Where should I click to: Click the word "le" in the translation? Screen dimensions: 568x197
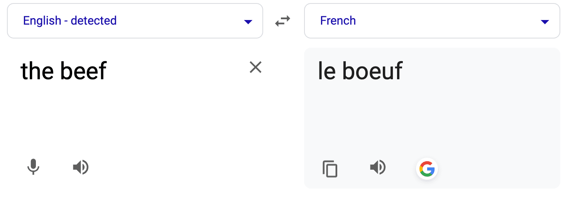[326, 71]
